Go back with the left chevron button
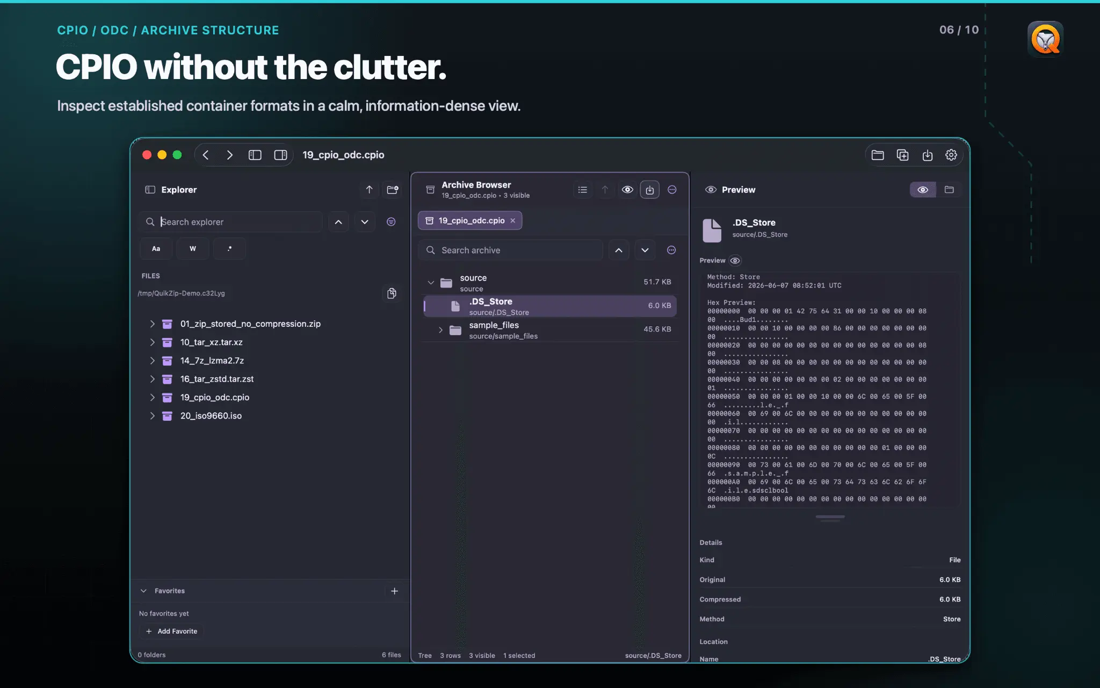The image size is (1100, 688). tap(206, 155)
